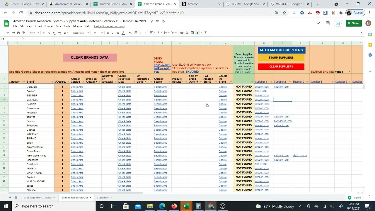This screenshot has width=375, height=211.
Task: Open Firefox from the Windows taskbar
Action: (174, 206)
